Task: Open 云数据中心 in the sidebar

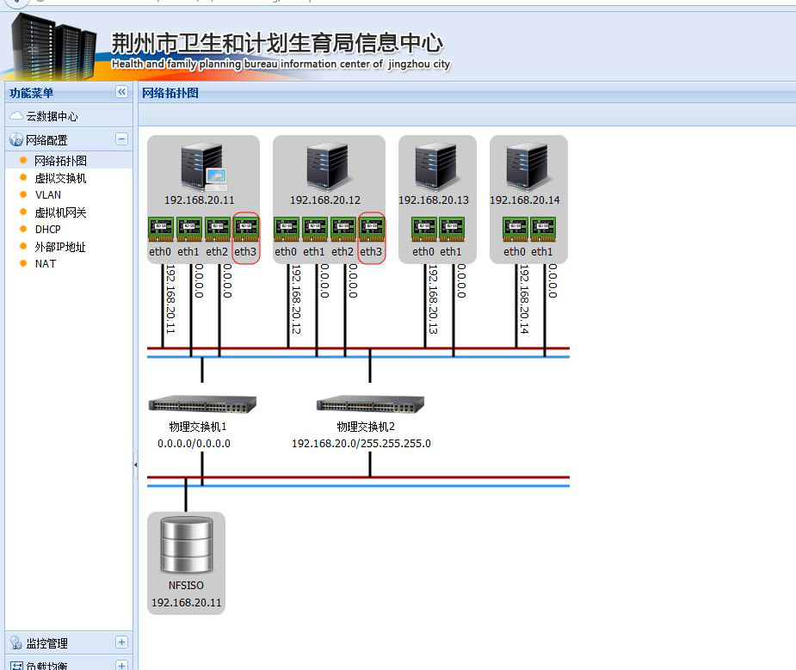Action: pos(52,116)
